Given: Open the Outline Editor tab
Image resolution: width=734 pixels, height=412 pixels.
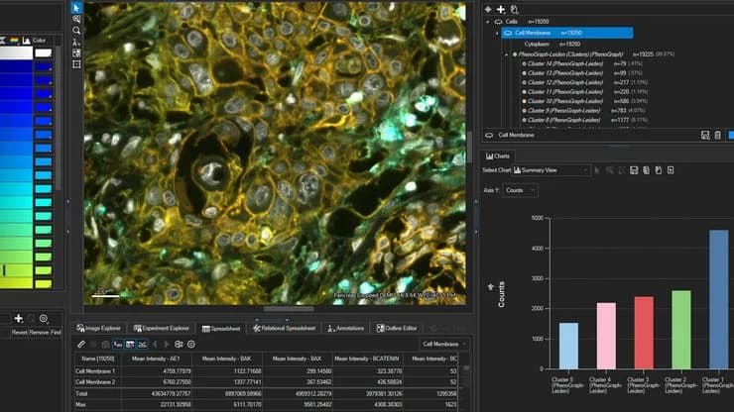Looking at the screenshot, I should (x=397, y=328).
